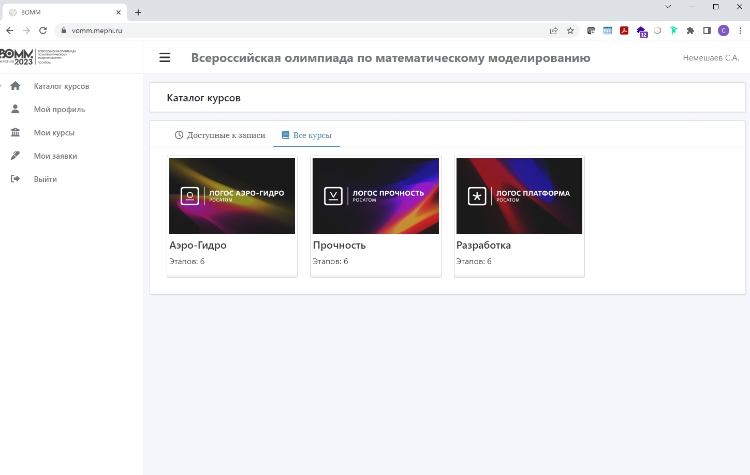Open user menu Немешаев С.А.
This screenshot has width=750, height=475.
tap(711, 58)
